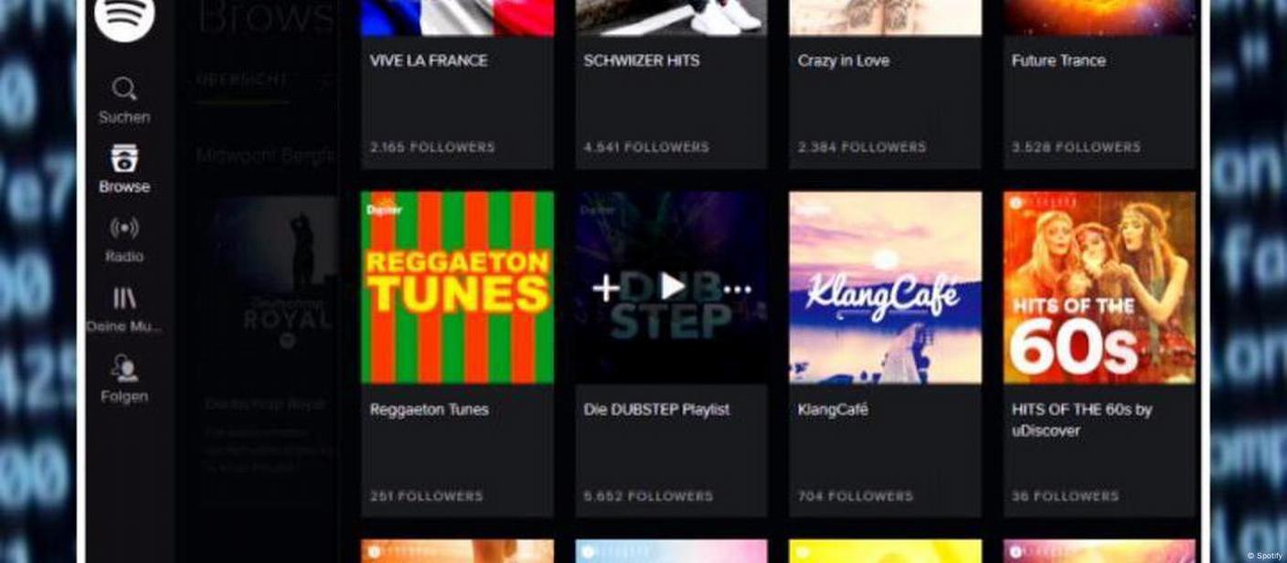Open the Reggaeton Tunes cover art
The height and width of the screenshot is (563, 1287).
click(457, 287)
